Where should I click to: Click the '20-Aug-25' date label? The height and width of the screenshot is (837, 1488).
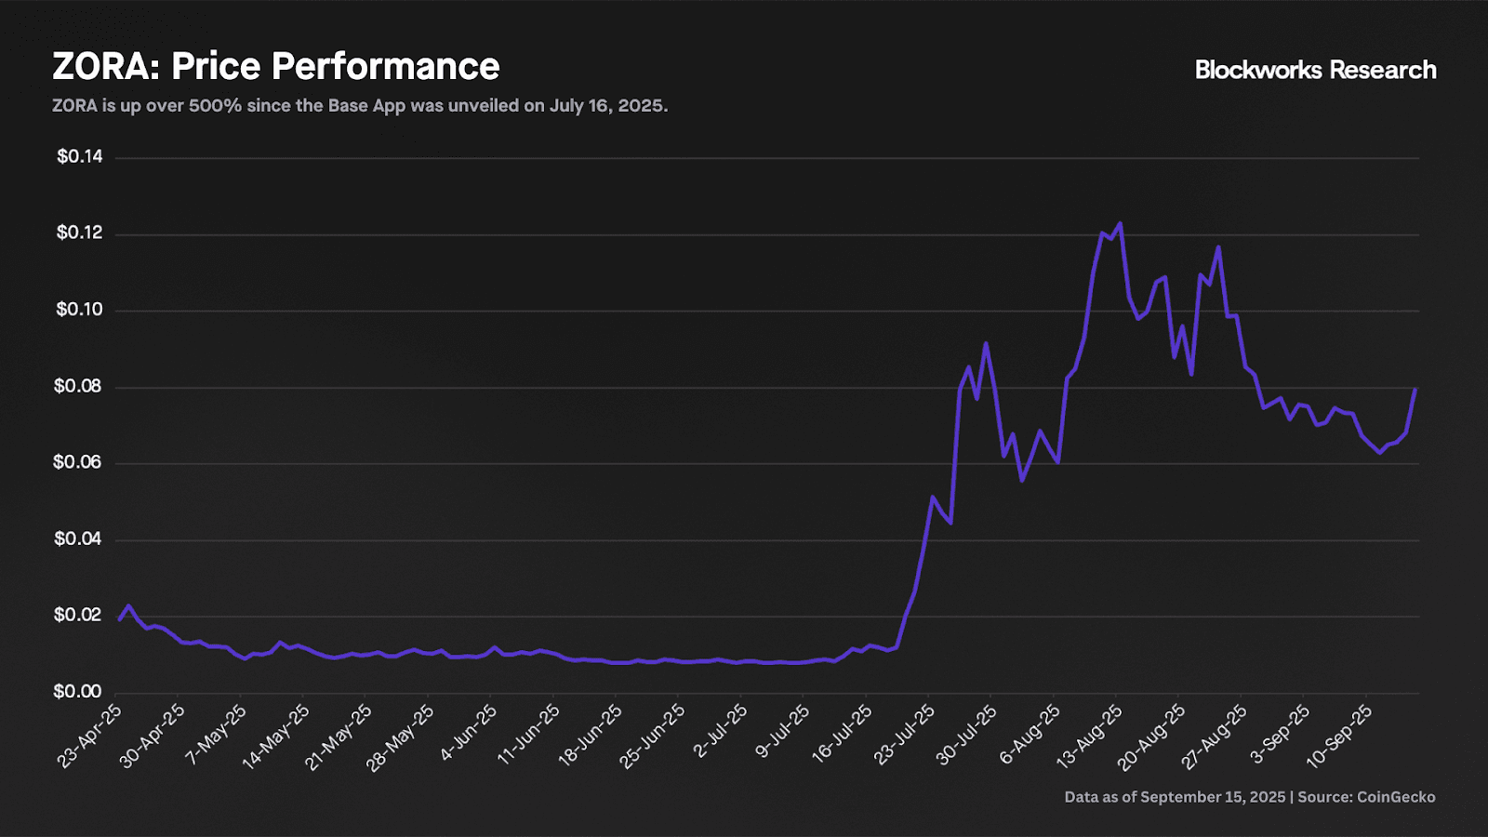click(x=1151, y=737)
